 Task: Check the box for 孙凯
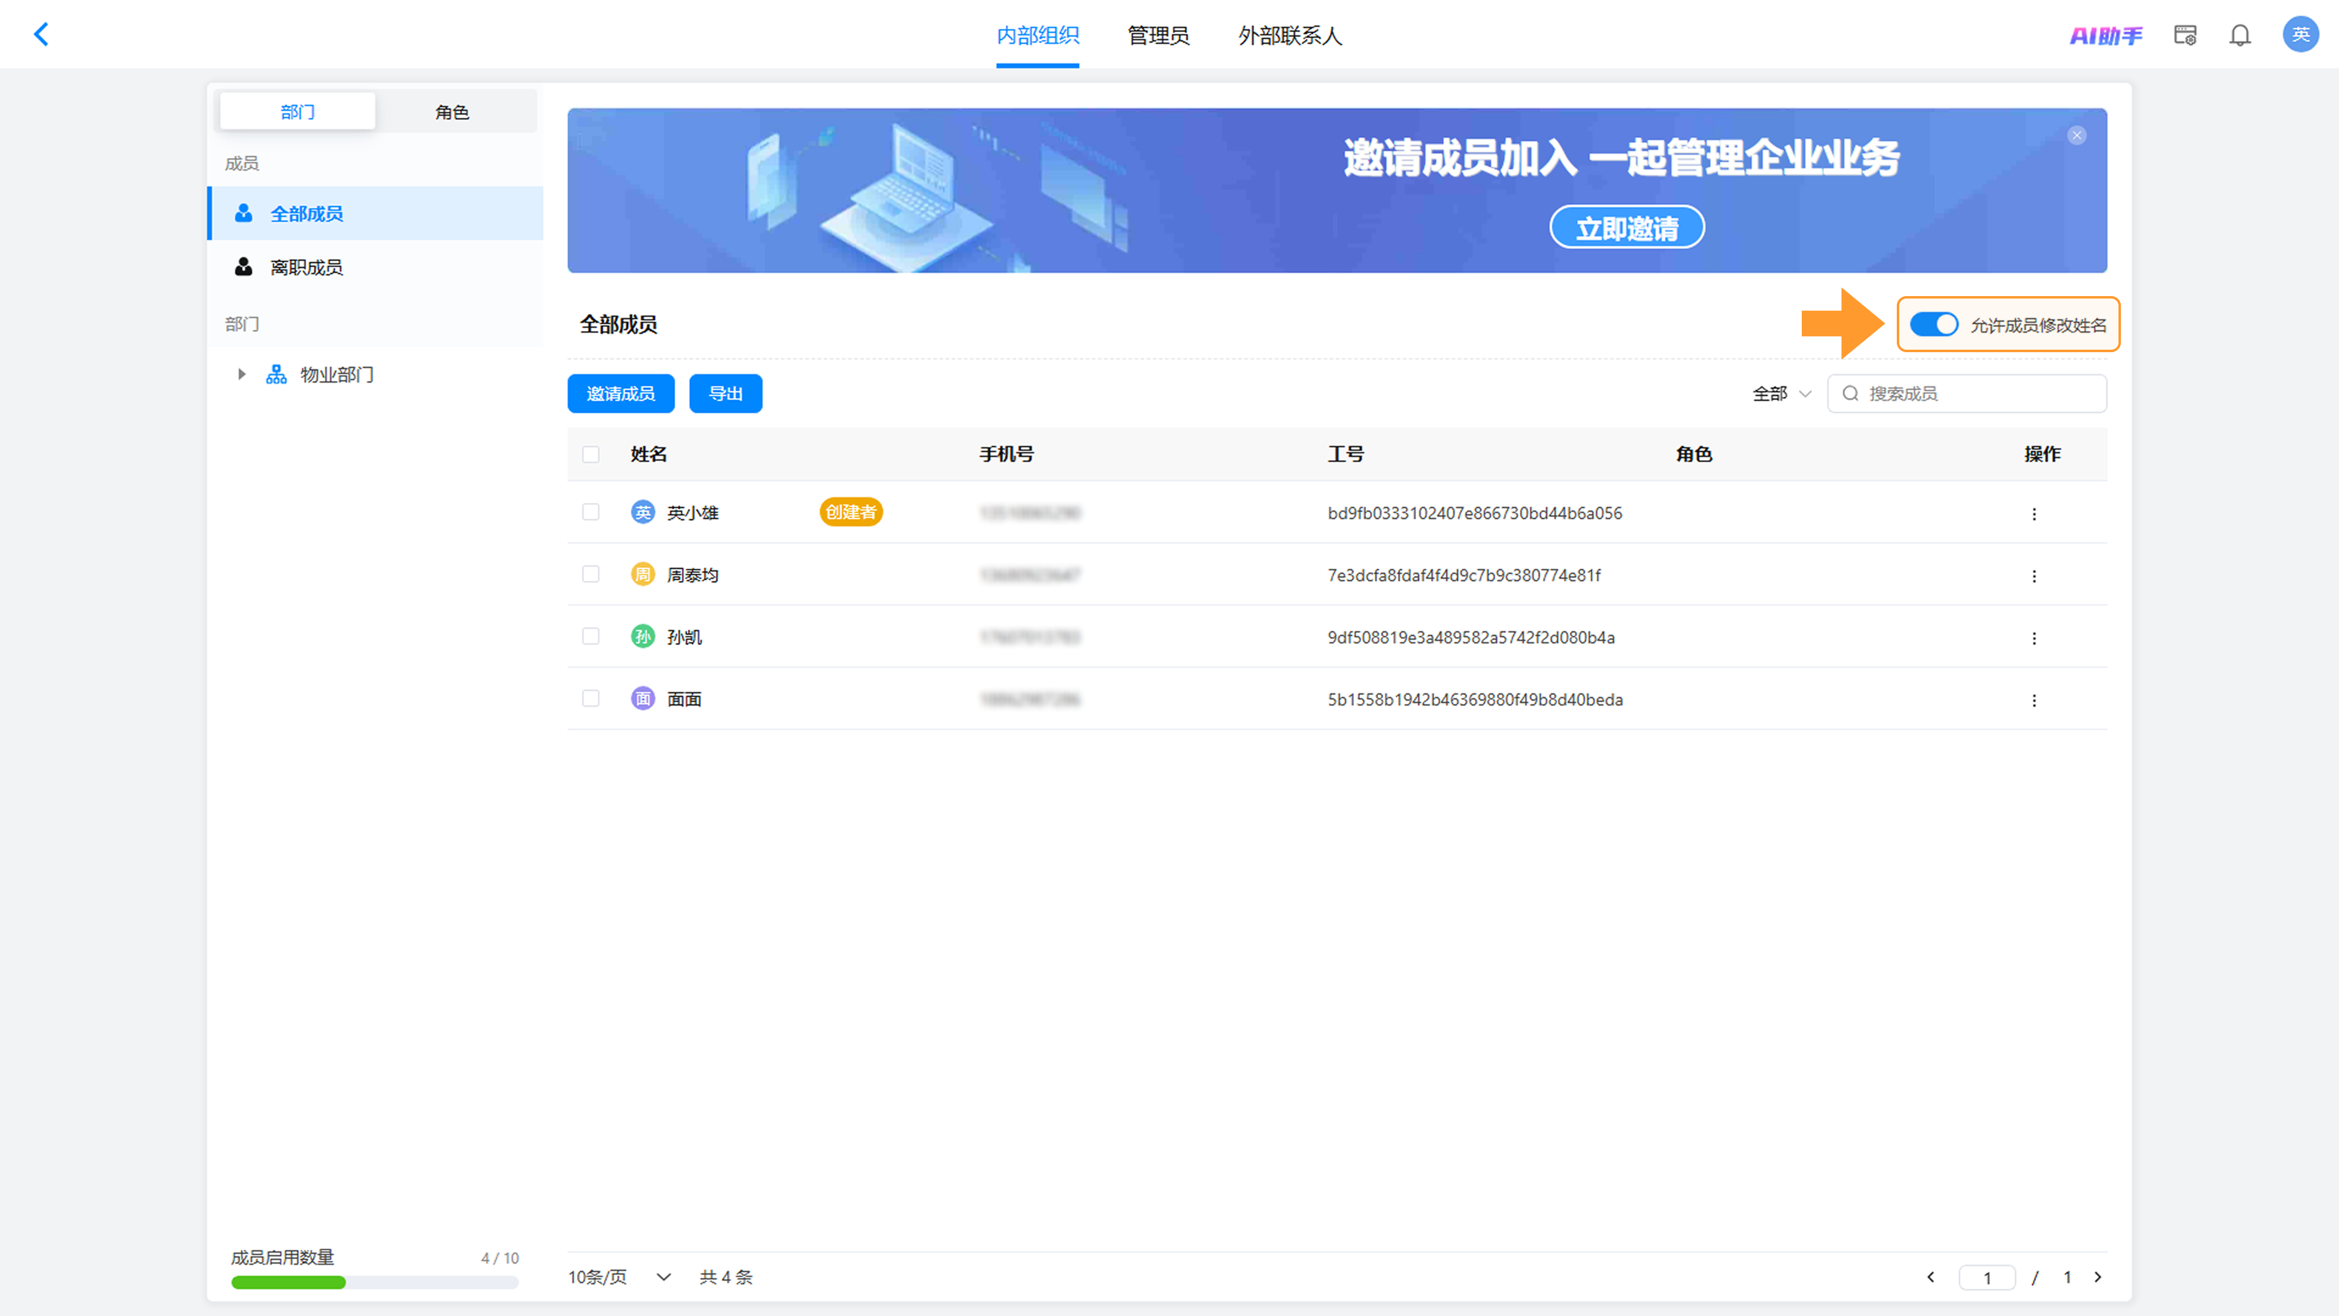coord(591,635)
